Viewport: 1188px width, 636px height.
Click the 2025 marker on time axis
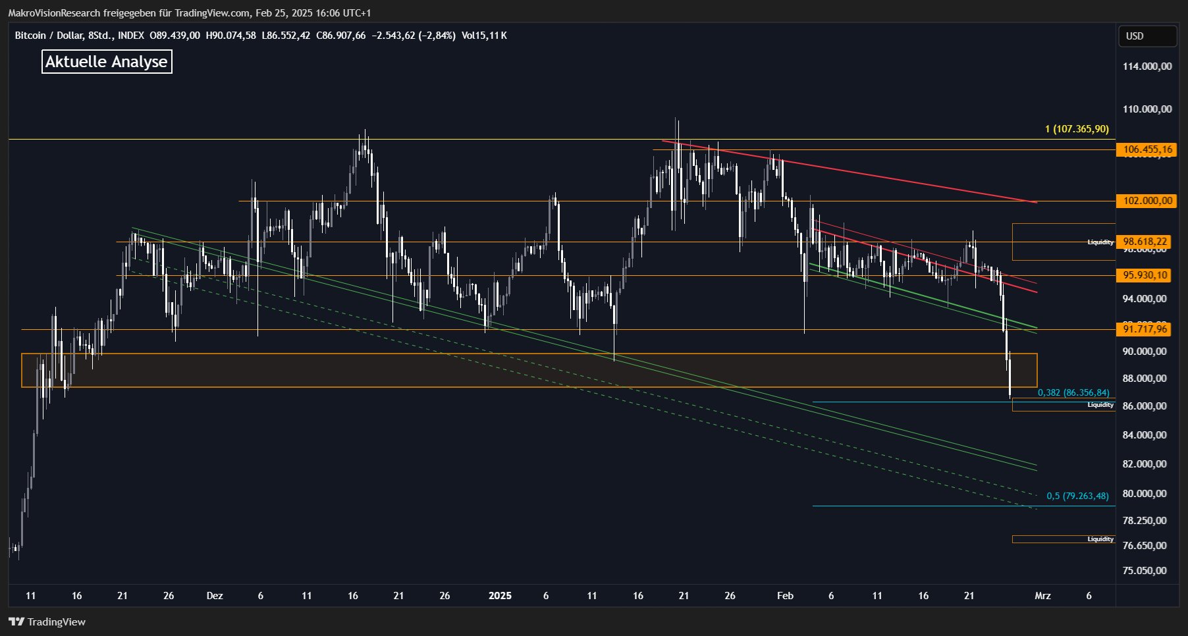click(x=500, y=596)
